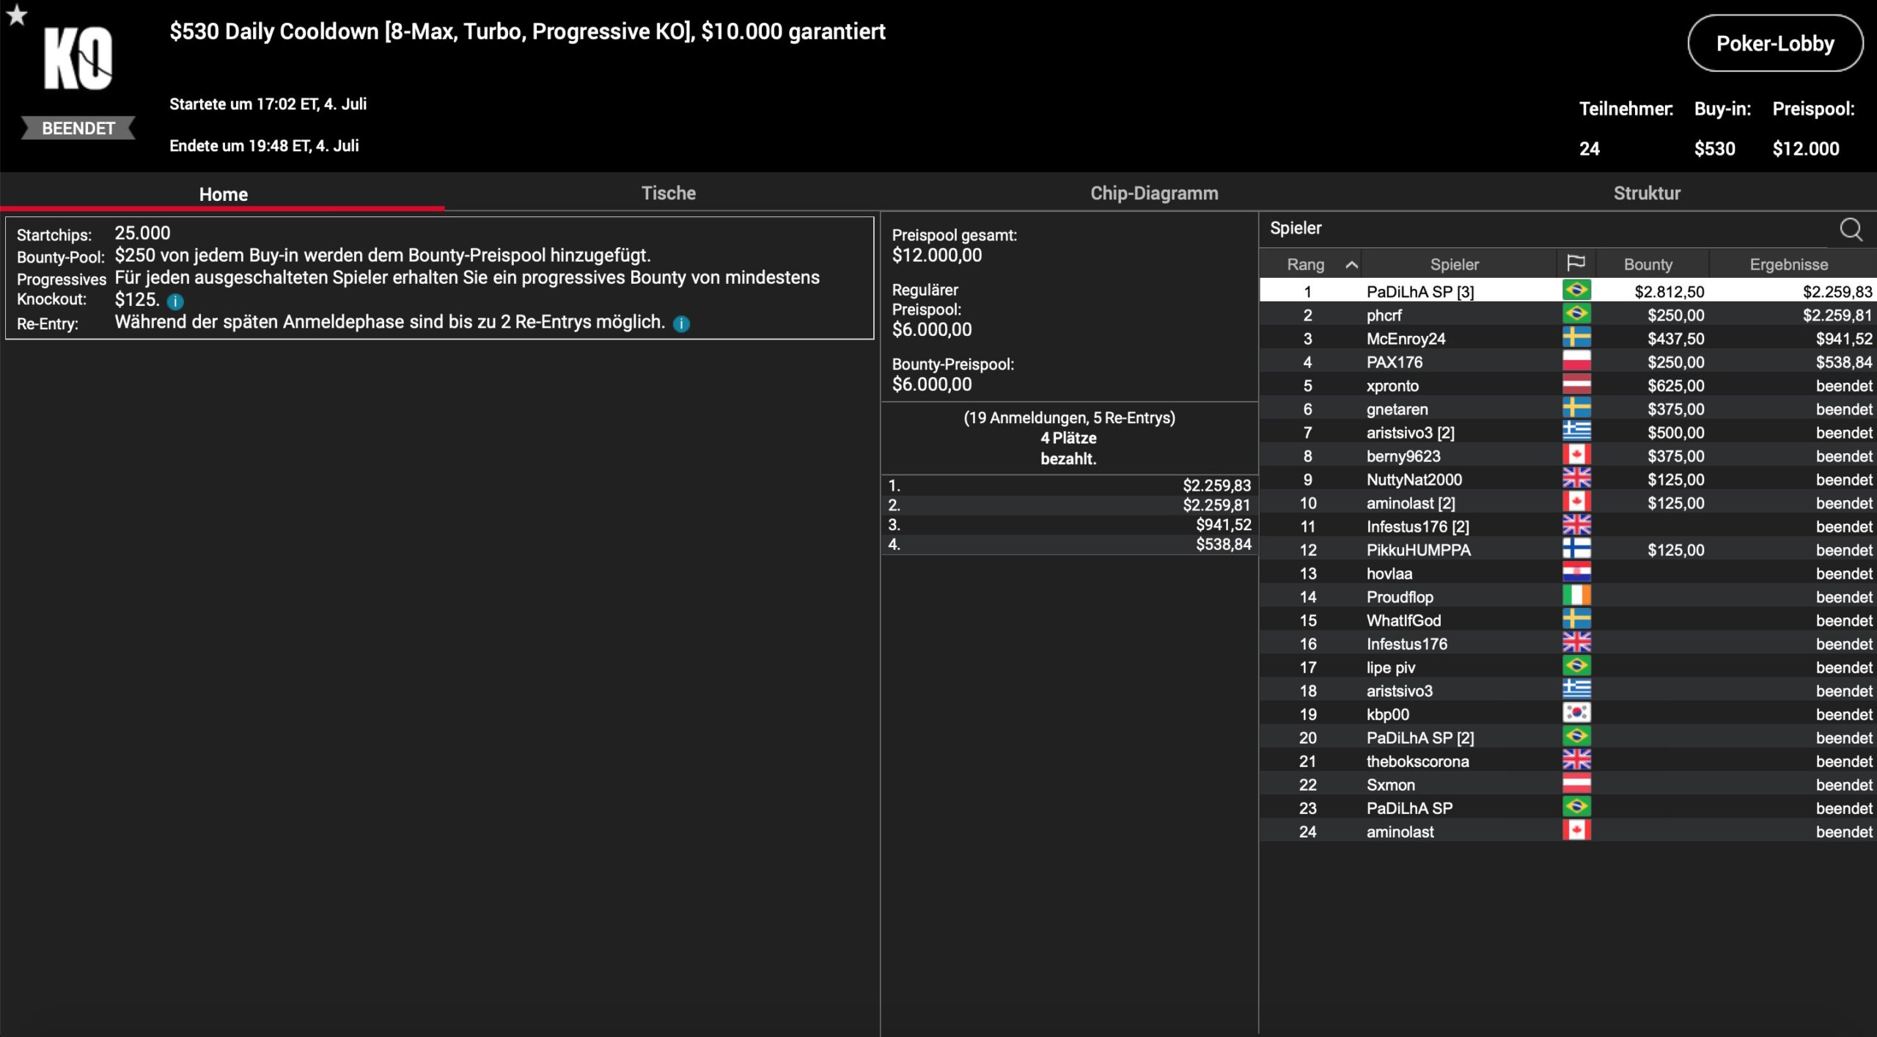Click South Korea flag beside kbp00
1877x1037 pixels.
coord(1576,714)
